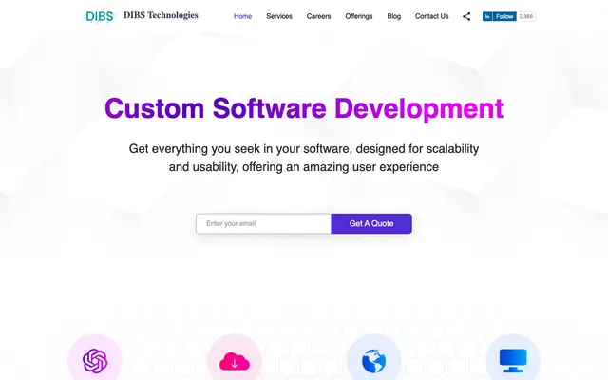Viewport: 608px width, 380px height.
Task: Open the purple AI swirl icon
Action: tap(95, 361)
